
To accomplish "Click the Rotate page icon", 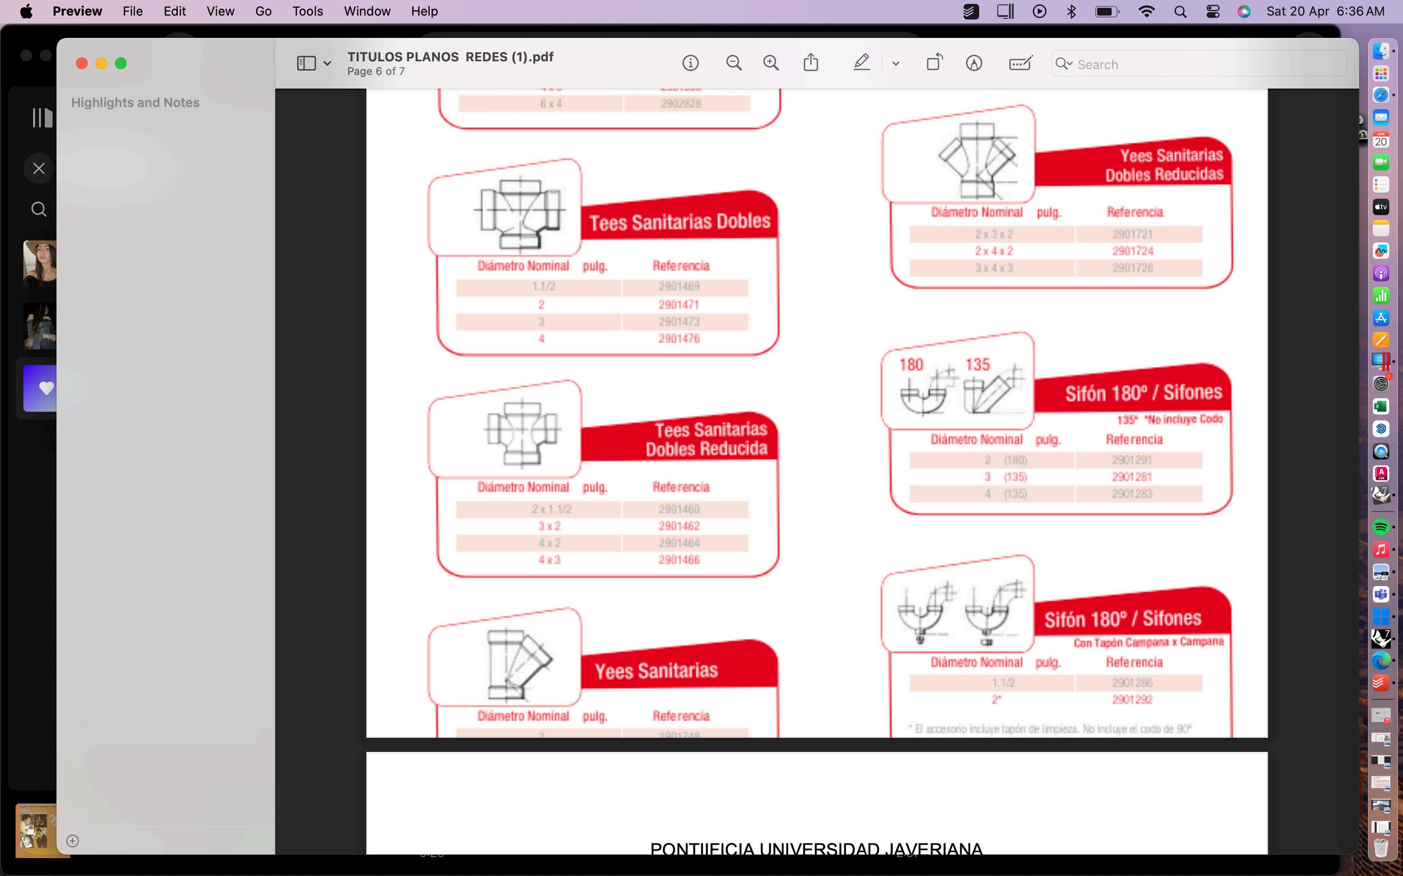I will (x=934, y=63).
